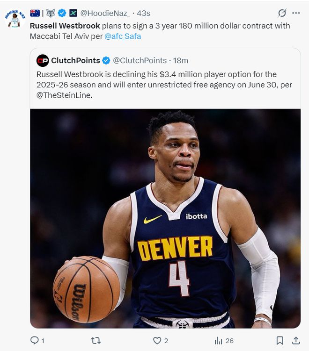
Task: Click the ClutchPoints verified checkmark badge
Action: [106, 61]
